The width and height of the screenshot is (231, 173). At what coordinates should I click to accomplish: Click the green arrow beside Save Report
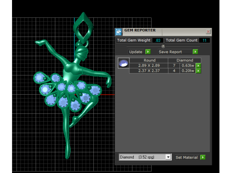coord(195,52)
